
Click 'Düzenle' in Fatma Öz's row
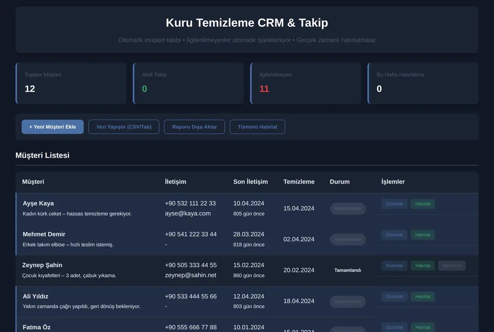394,327
